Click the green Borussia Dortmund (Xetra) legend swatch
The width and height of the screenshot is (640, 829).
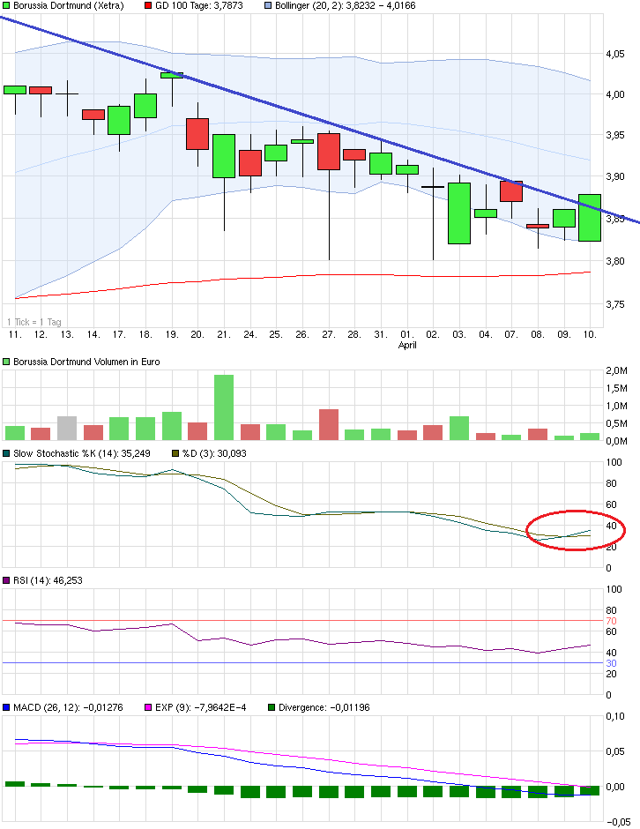tap(6, 6)
